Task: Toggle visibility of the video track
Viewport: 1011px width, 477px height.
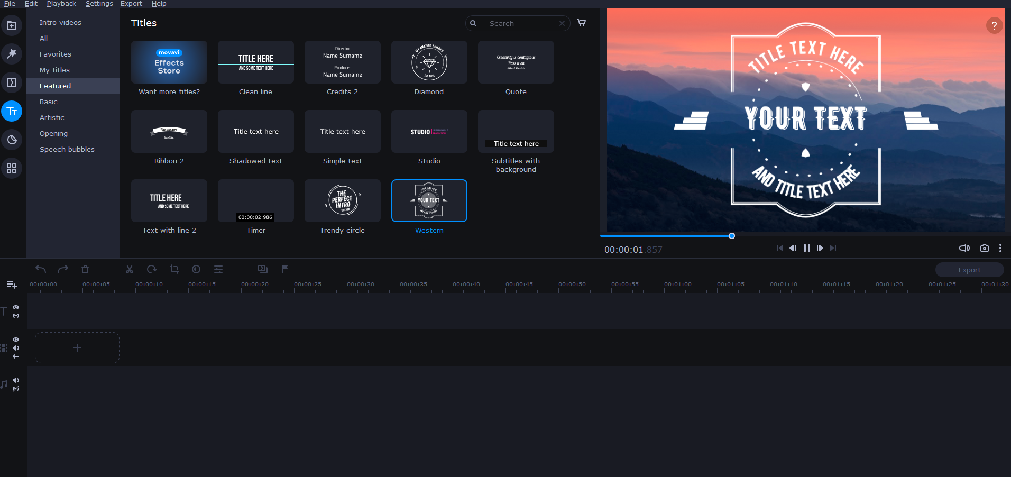Action: 16,340
